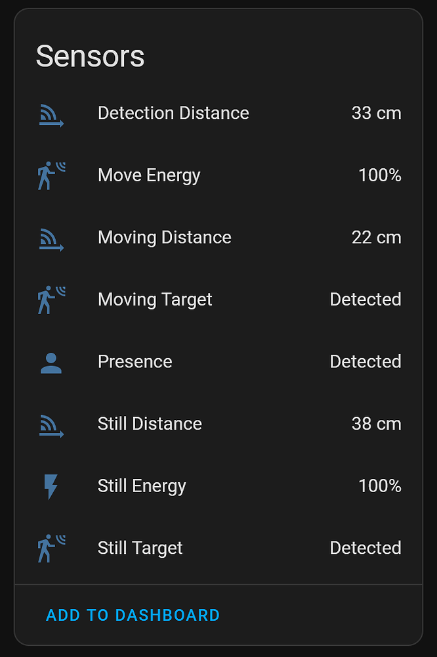
Task: Add the sensors to the dashboard
Action: point(133,615)
